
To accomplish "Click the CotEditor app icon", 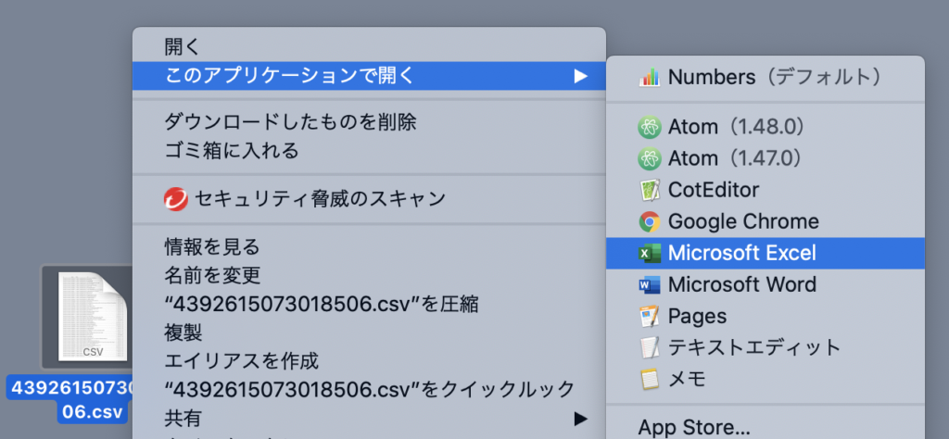I will [650, 190].
